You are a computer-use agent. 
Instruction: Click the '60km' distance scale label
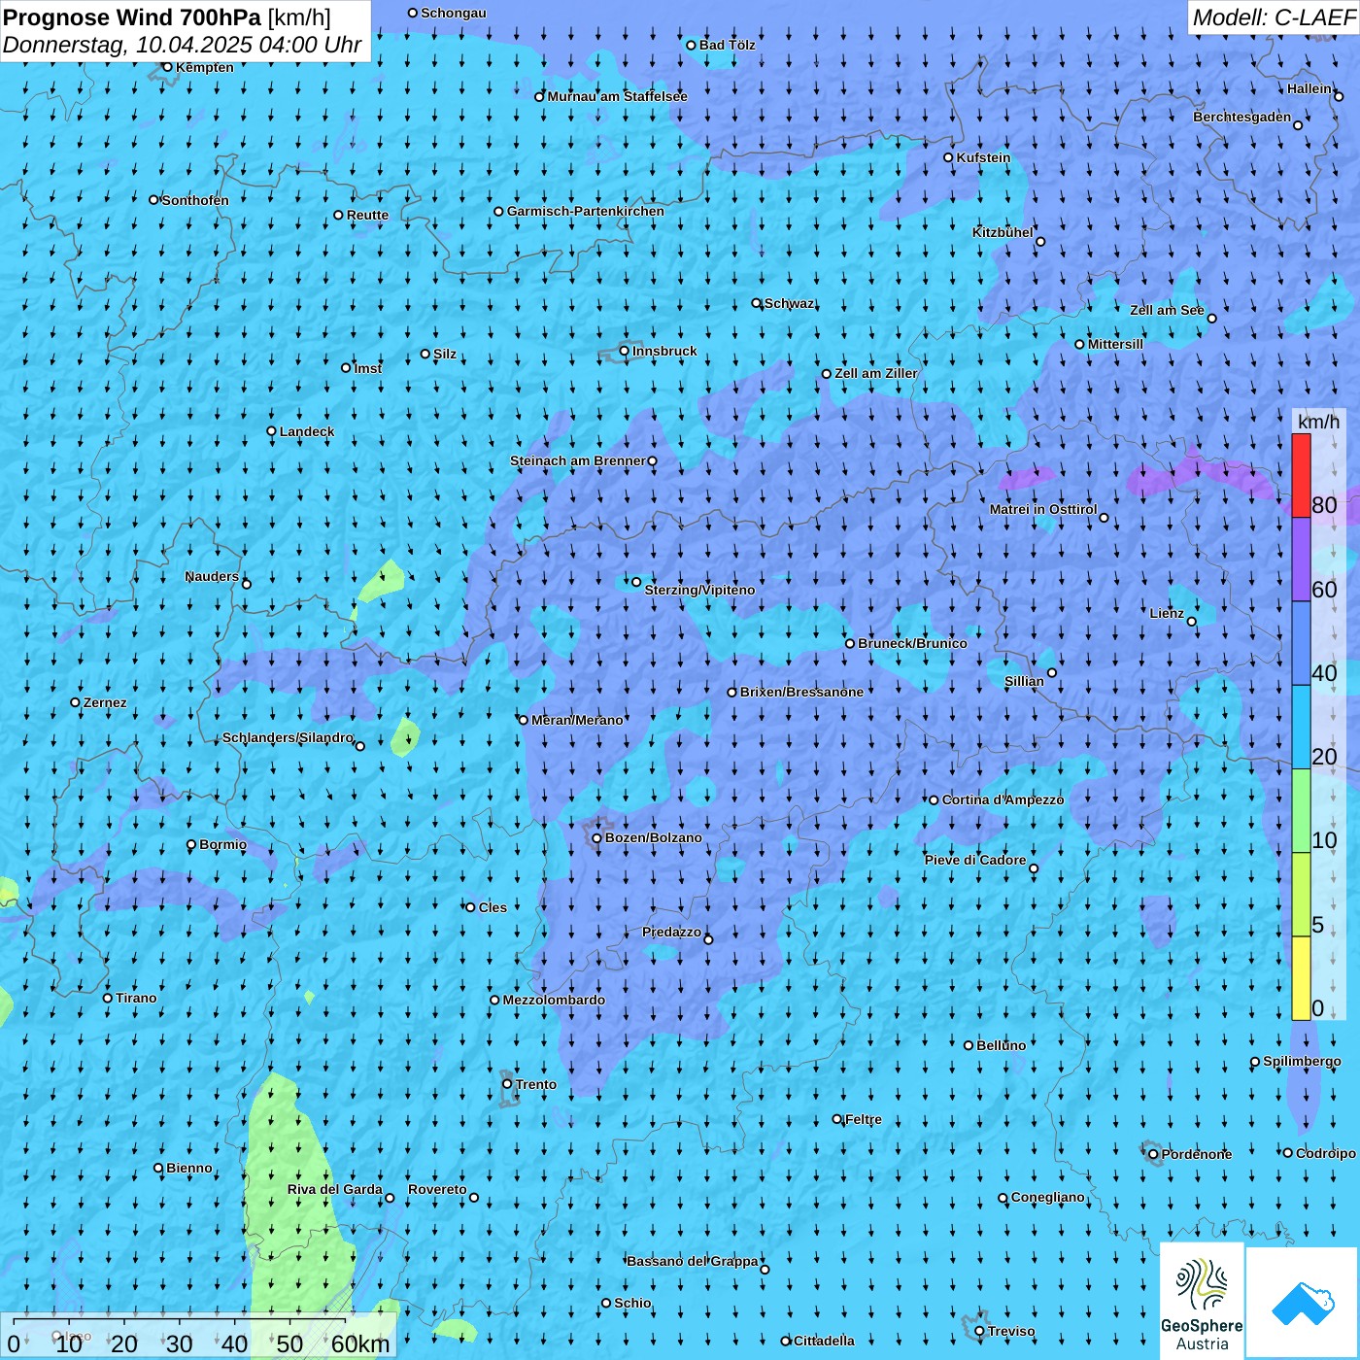(360, 1343)
